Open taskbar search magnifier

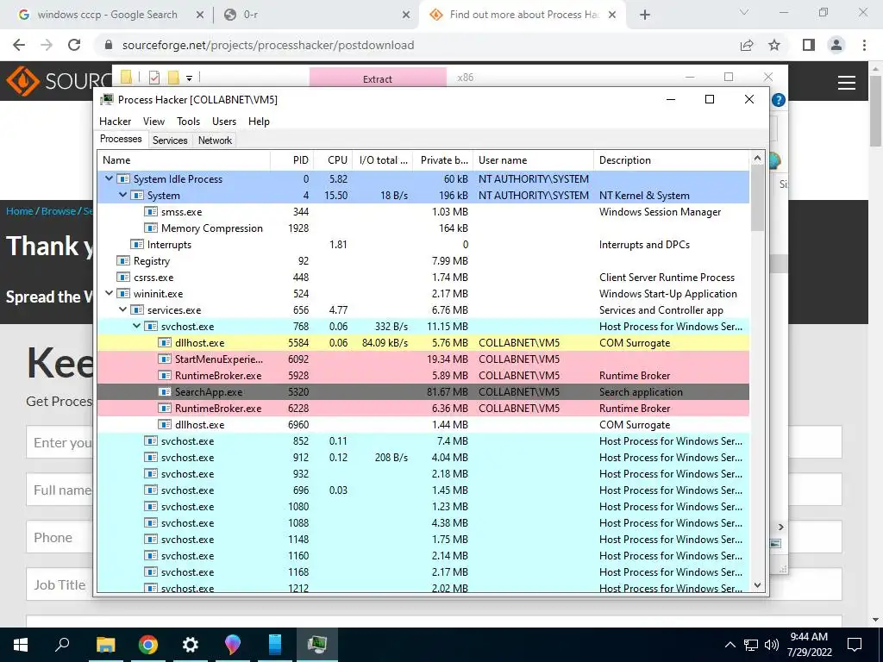(x=62, y=644)
